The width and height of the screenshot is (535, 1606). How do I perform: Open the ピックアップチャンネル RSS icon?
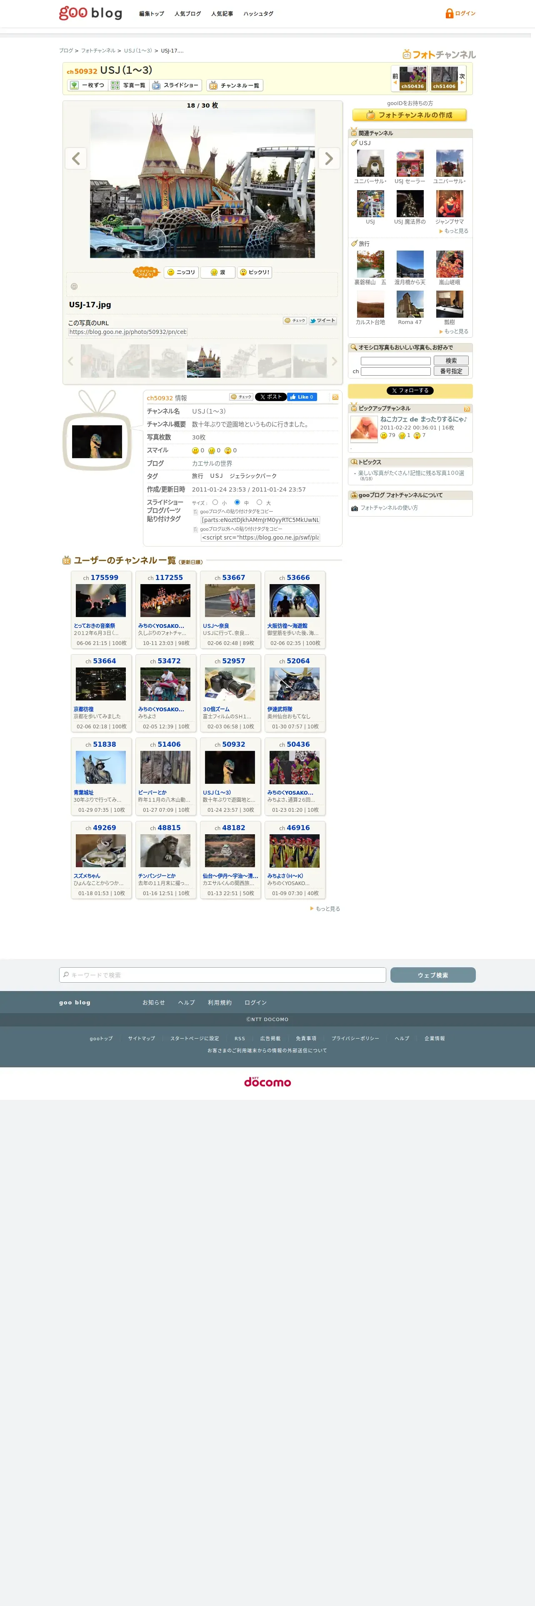pos(467,409)
